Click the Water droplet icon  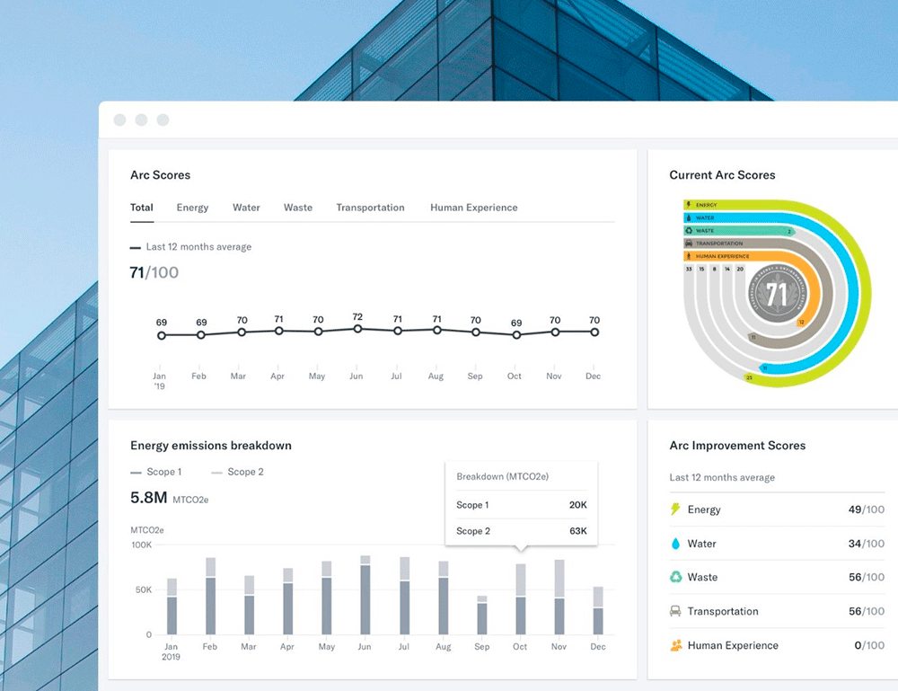676,543
